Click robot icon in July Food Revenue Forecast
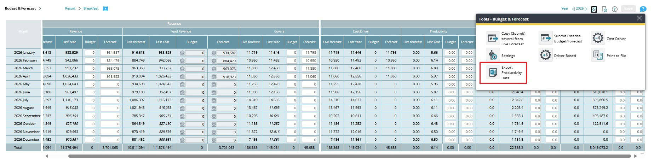654x163 pixels. click(214, 100)
